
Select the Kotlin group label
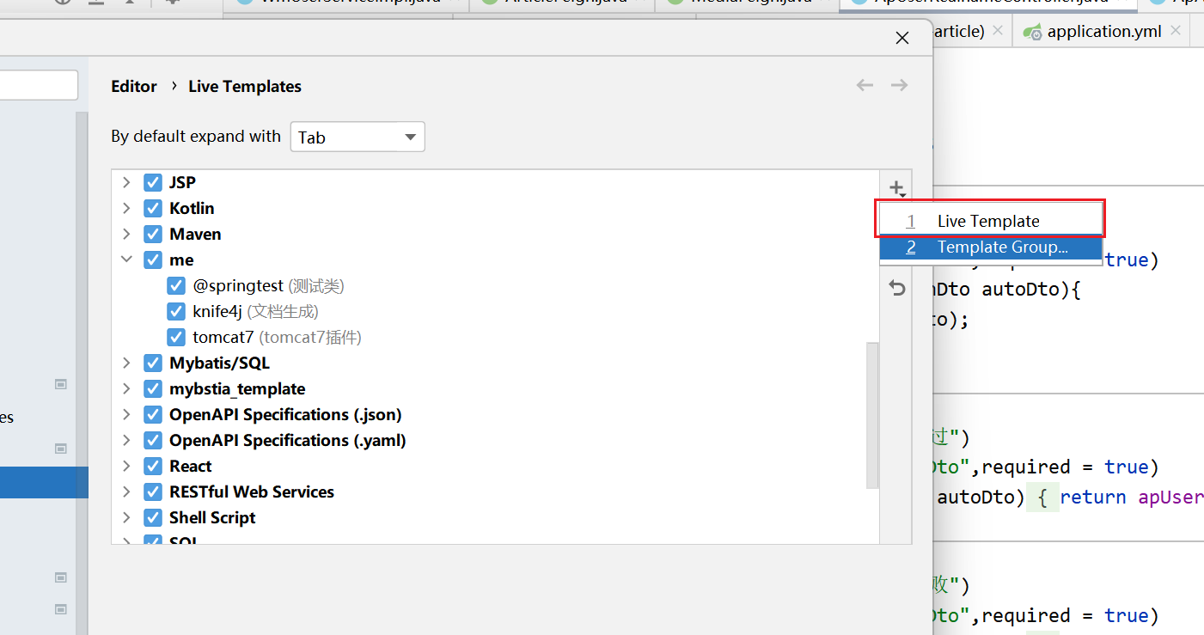[192, 208]
